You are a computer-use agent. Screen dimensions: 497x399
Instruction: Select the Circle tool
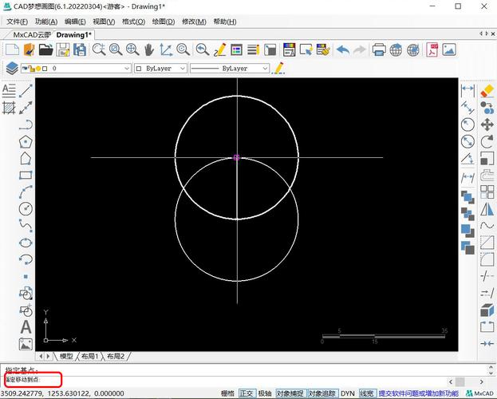(x=26, y=209)
